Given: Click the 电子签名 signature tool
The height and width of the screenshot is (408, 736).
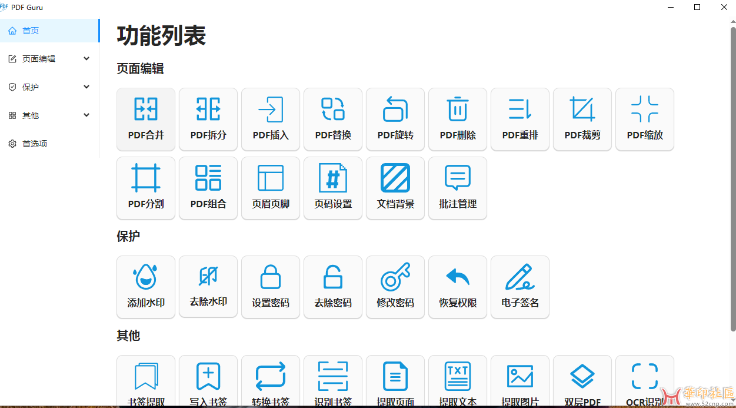Looking at the screenshot, I should pyautogui.click(x=520, y=287).
